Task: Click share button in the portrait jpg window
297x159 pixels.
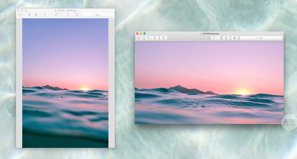Action: 45,15
